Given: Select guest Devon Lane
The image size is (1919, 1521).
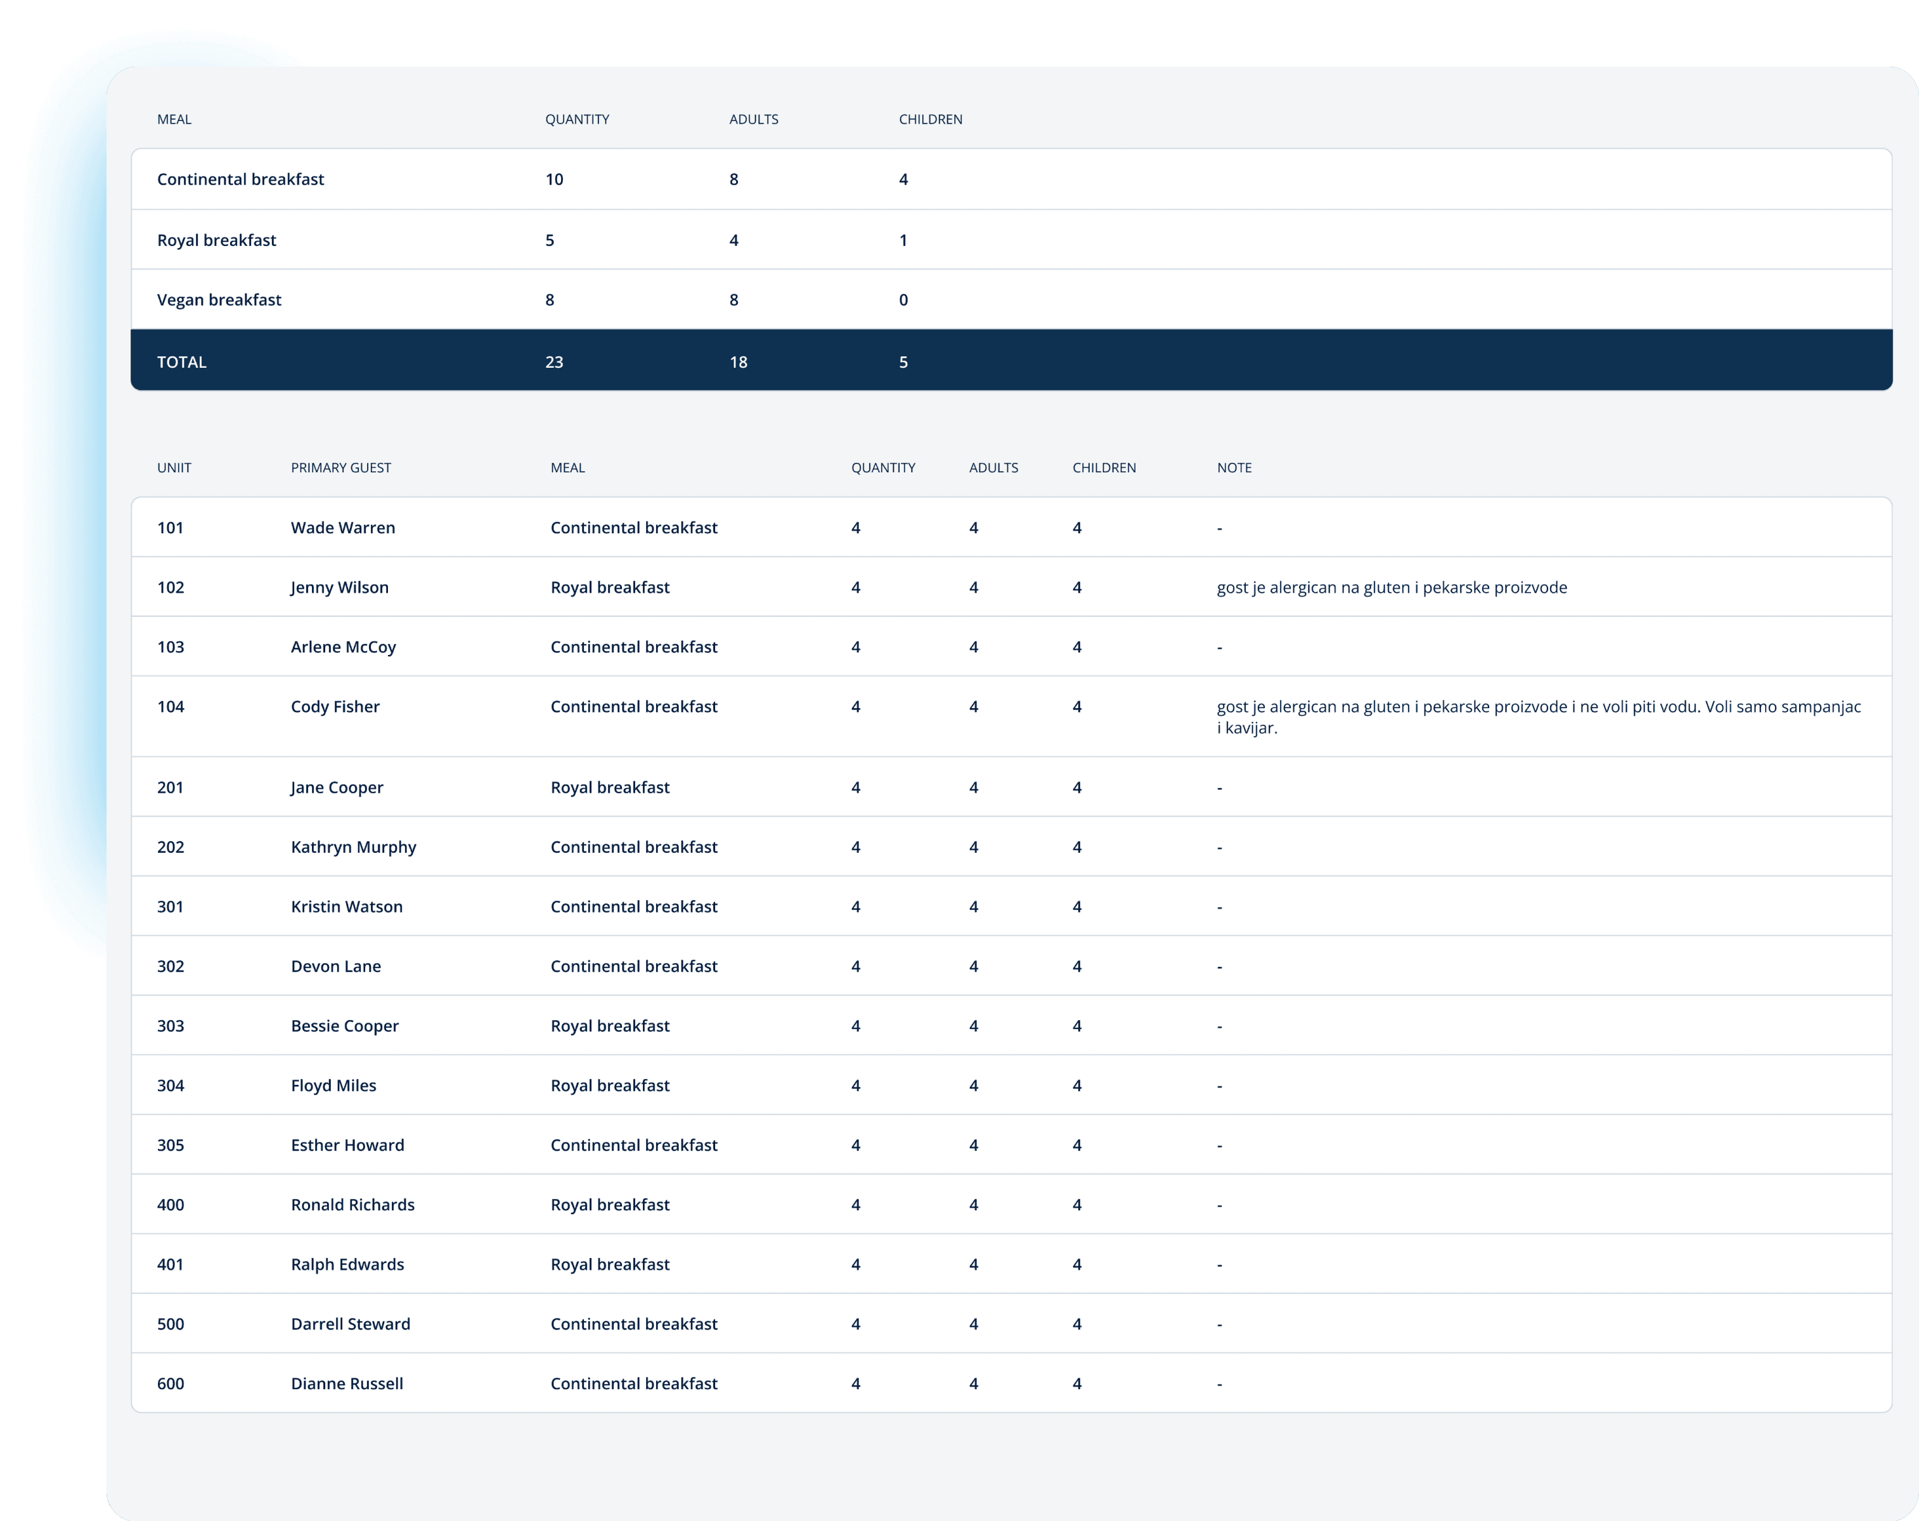Looking at the screenshot, I should 335,966.
